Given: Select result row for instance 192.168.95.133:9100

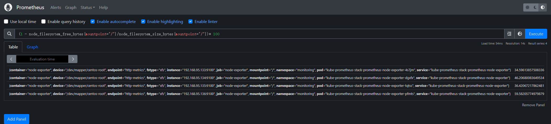Looking at the screenshot, I should 275,70.
